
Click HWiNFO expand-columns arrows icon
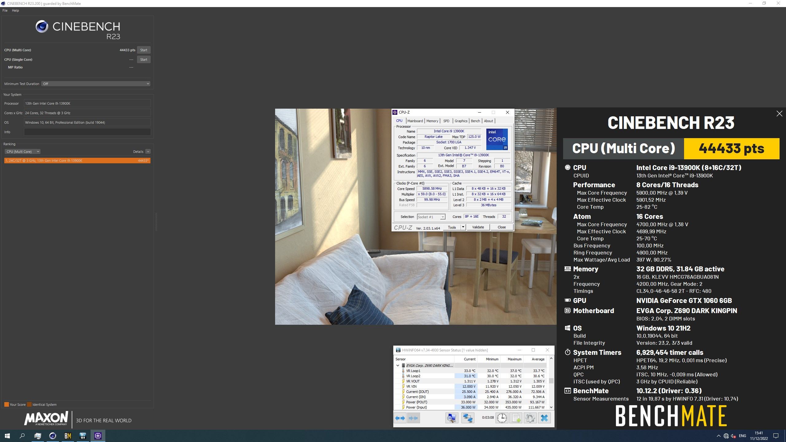click(x=400, y=418)
